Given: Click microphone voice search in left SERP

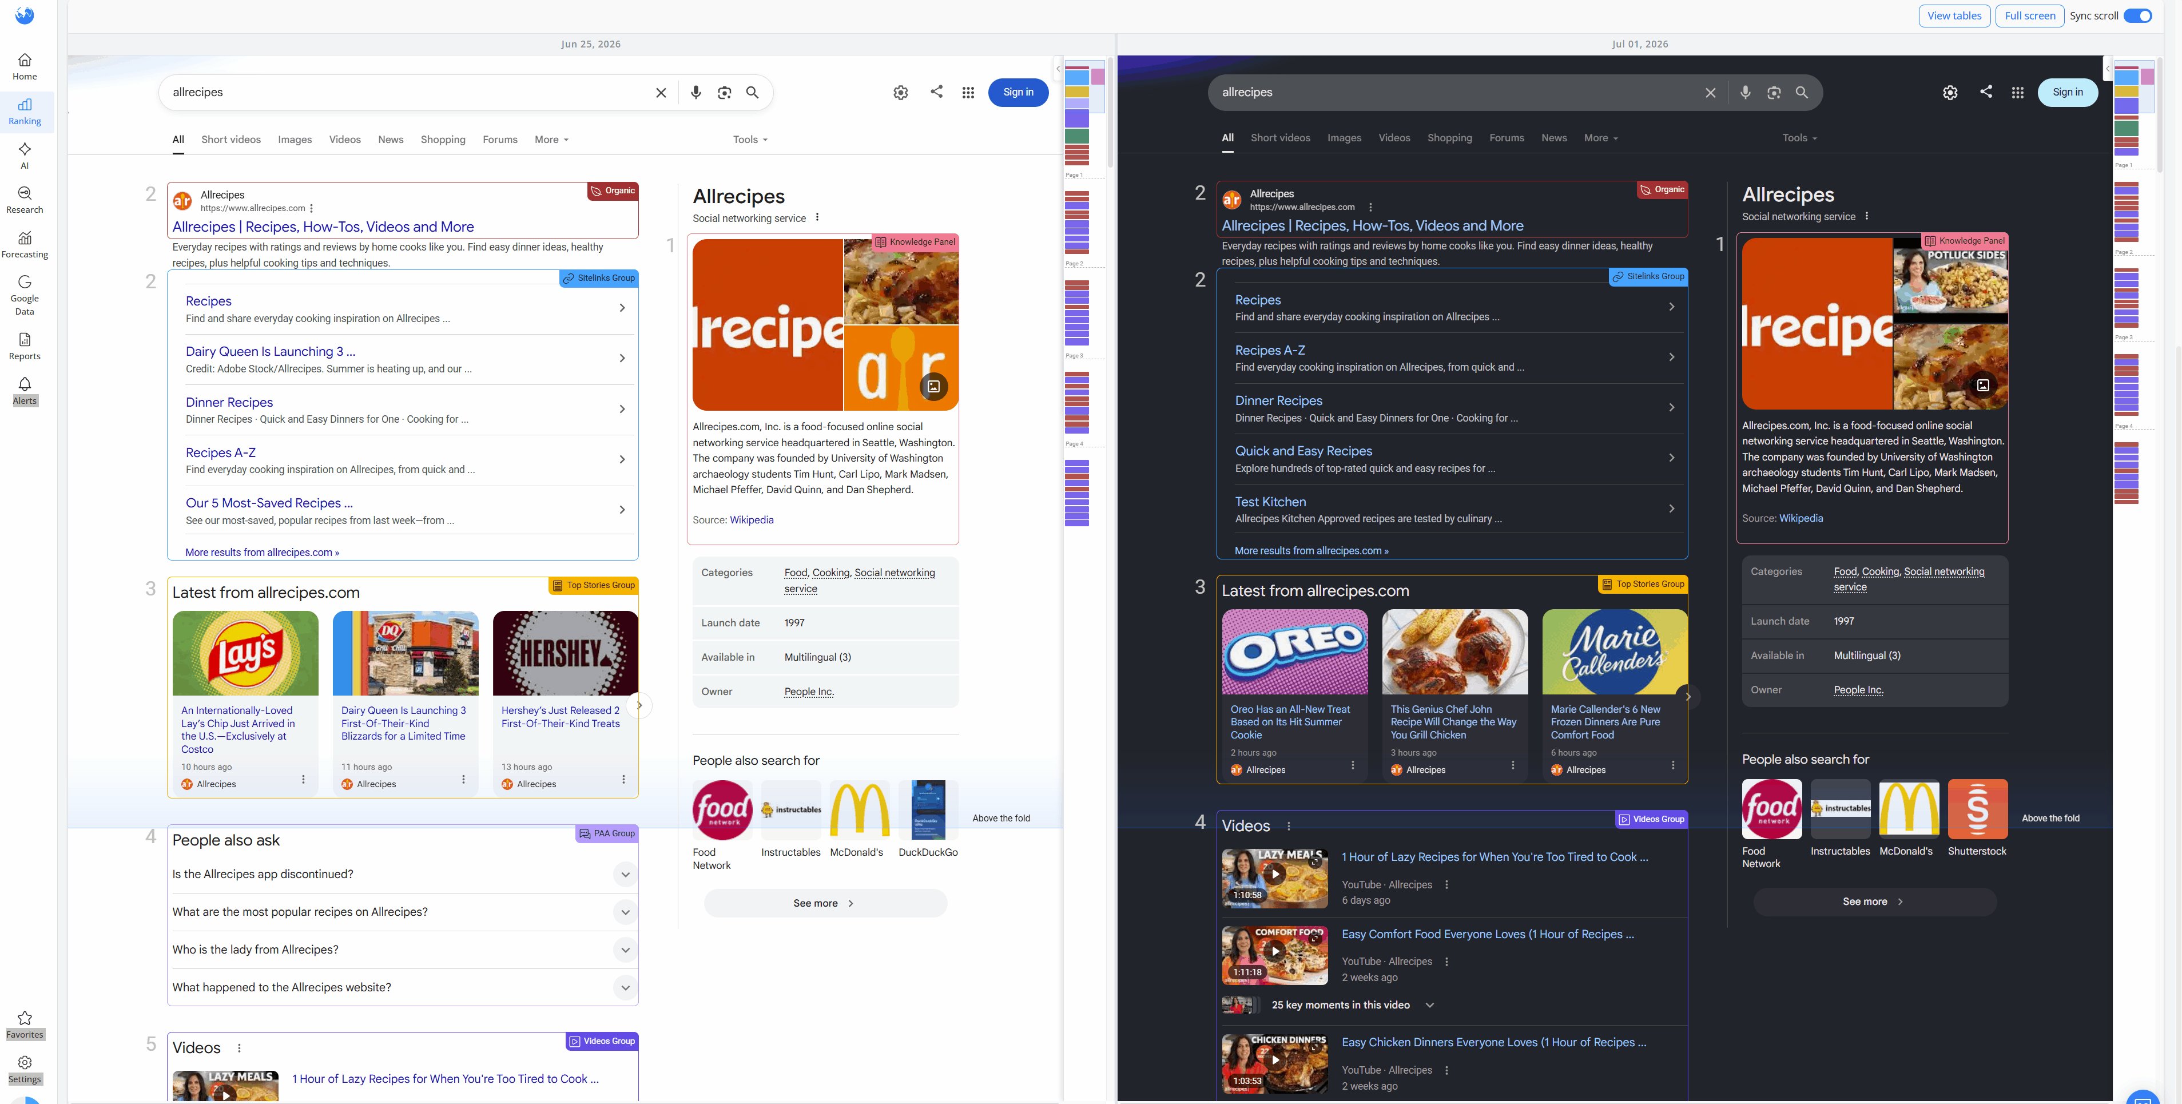Looking at the screenshot, I should coord(695,92).
